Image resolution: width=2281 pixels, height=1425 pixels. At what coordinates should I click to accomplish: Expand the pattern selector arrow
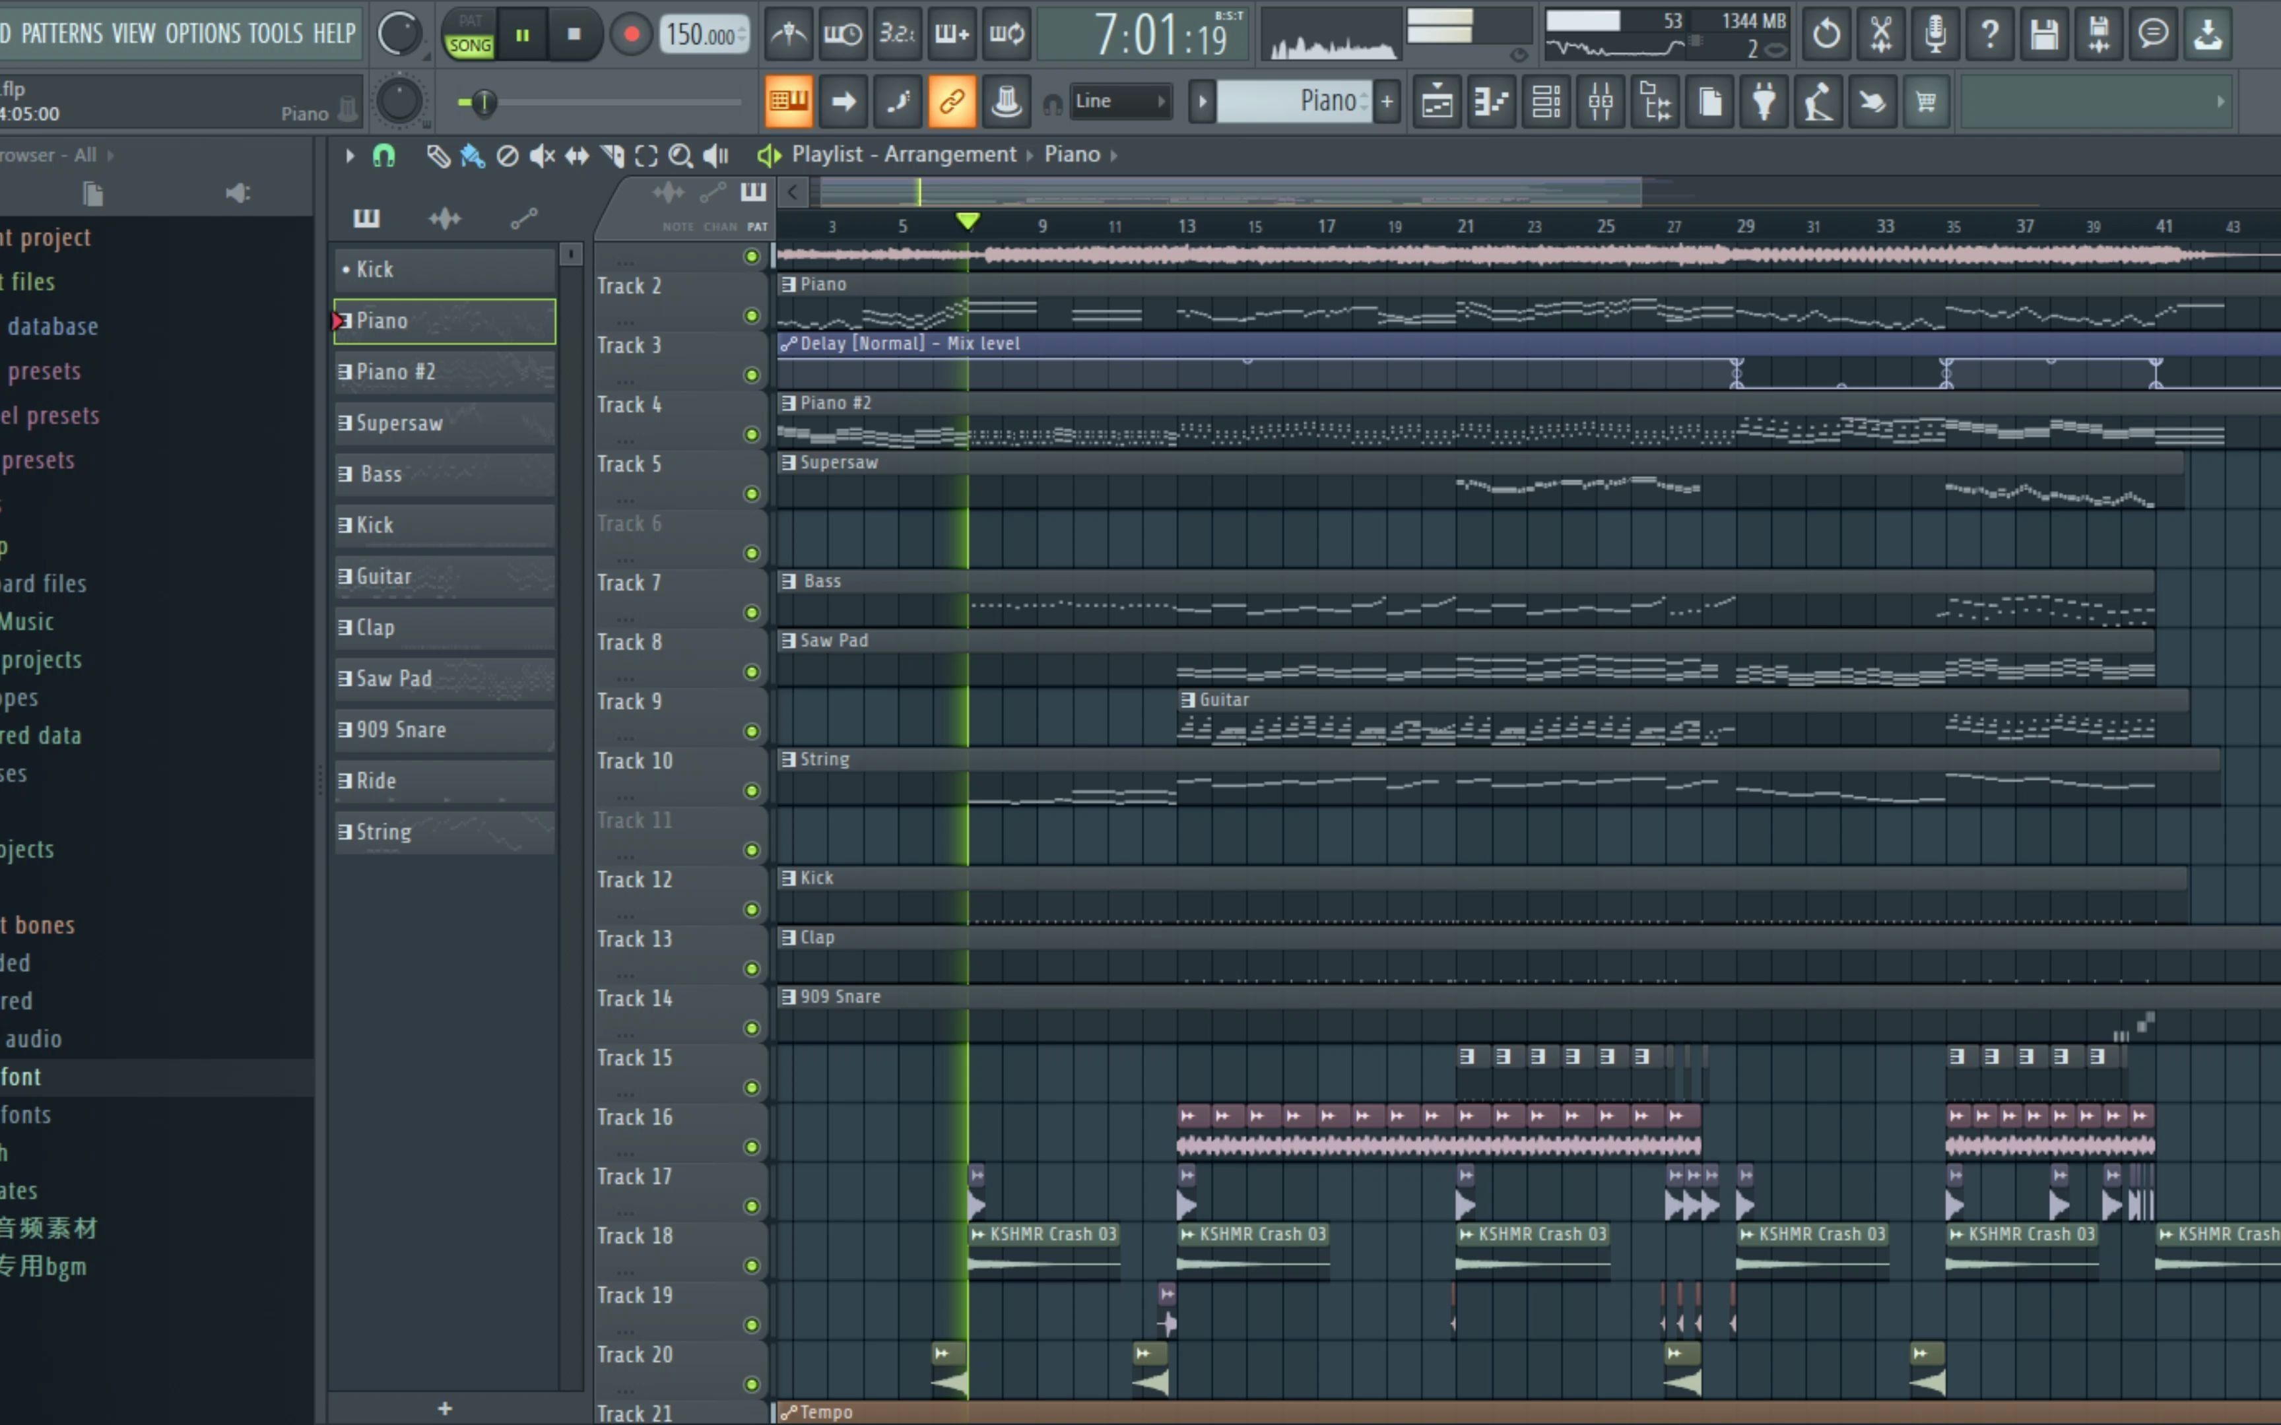coord(1202,101)
